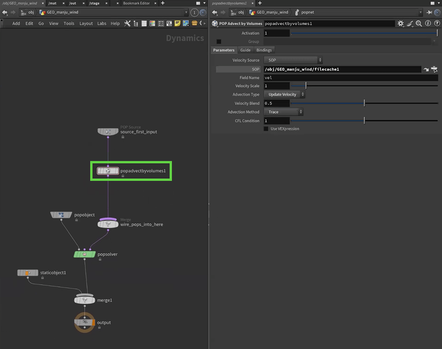Screen dimensions: 442x349
Task: Toggle the pin icon on parameter pane
Action: [x=429, y=12]
